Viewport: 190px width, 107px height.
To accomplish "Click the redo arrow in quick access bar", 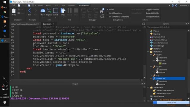I will (26, 5).
